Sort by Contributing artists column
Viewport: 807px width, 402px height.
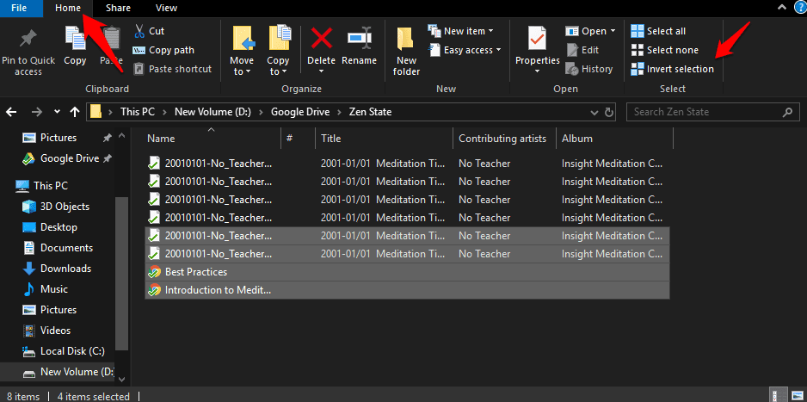504,139
